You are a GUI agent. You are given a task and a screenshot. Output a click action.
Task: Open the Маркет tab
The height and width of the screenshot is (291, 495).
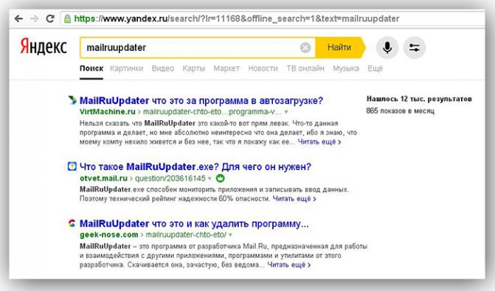coord(226,69)
